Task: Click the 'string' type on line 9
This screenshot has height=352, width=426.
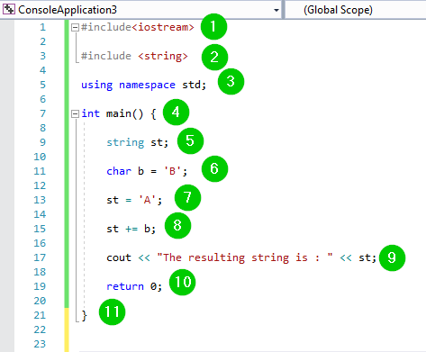Action: (x=125, y=142)
